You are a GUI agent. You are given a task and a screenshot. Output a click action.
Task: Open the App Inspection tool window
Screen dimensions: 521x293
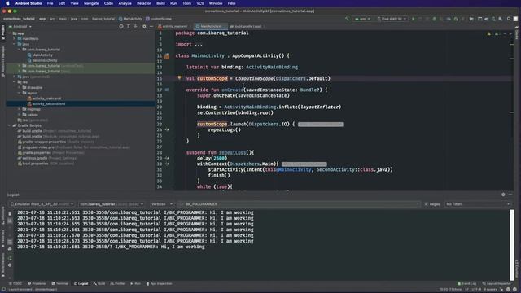pos(160,284)
